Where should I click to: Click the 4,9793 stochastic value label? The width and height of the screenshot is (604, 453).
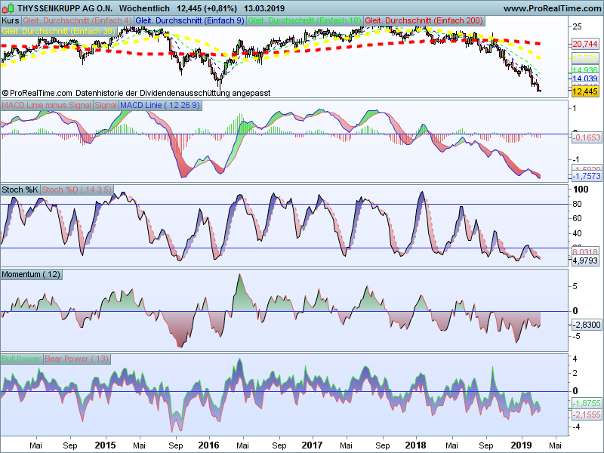coord(584,260)
